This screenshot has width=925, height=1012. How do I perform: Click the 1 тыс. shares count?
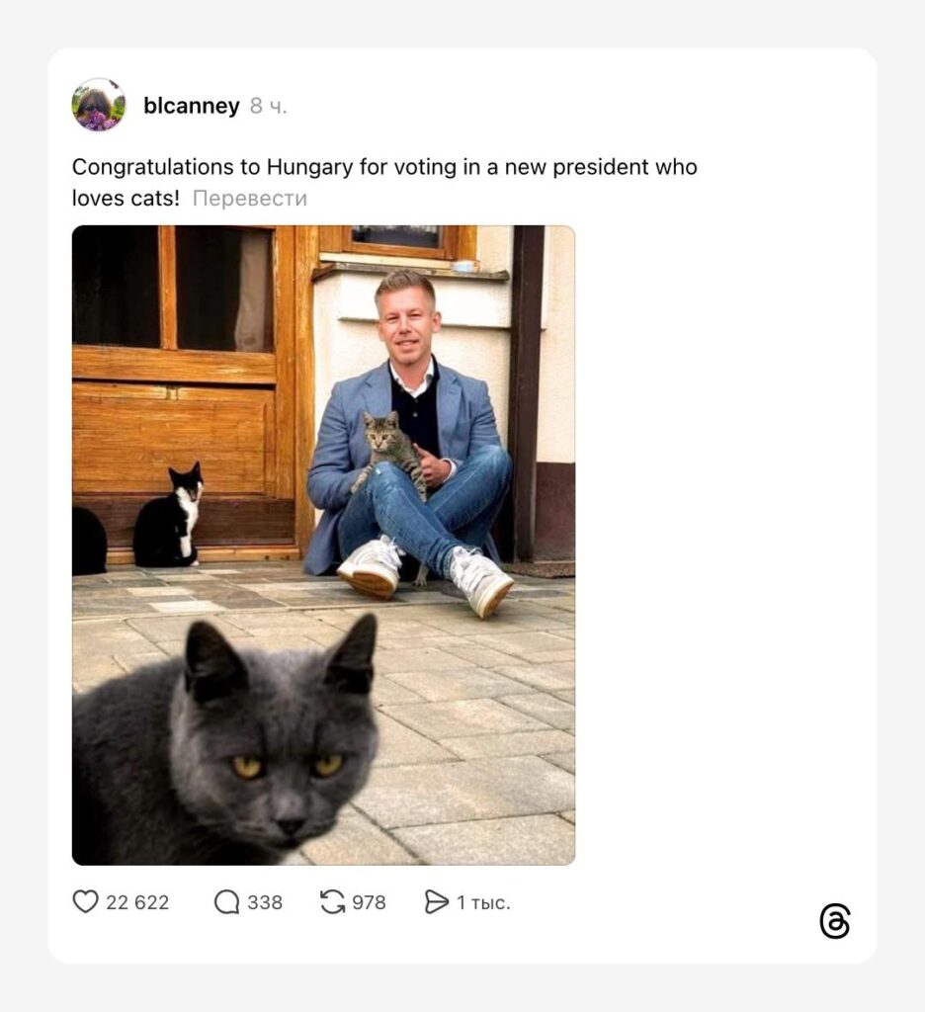[x=483, y=902]
